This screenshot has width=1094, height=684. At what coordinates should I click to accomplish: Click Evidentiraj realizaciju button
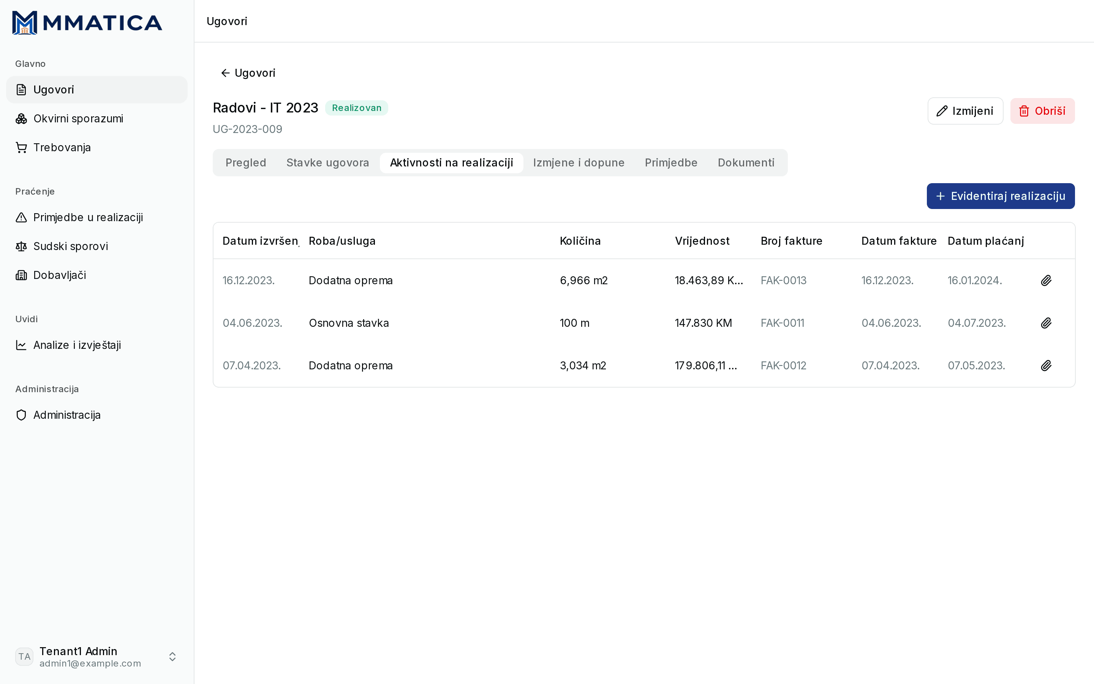[x=1001, y=196]
